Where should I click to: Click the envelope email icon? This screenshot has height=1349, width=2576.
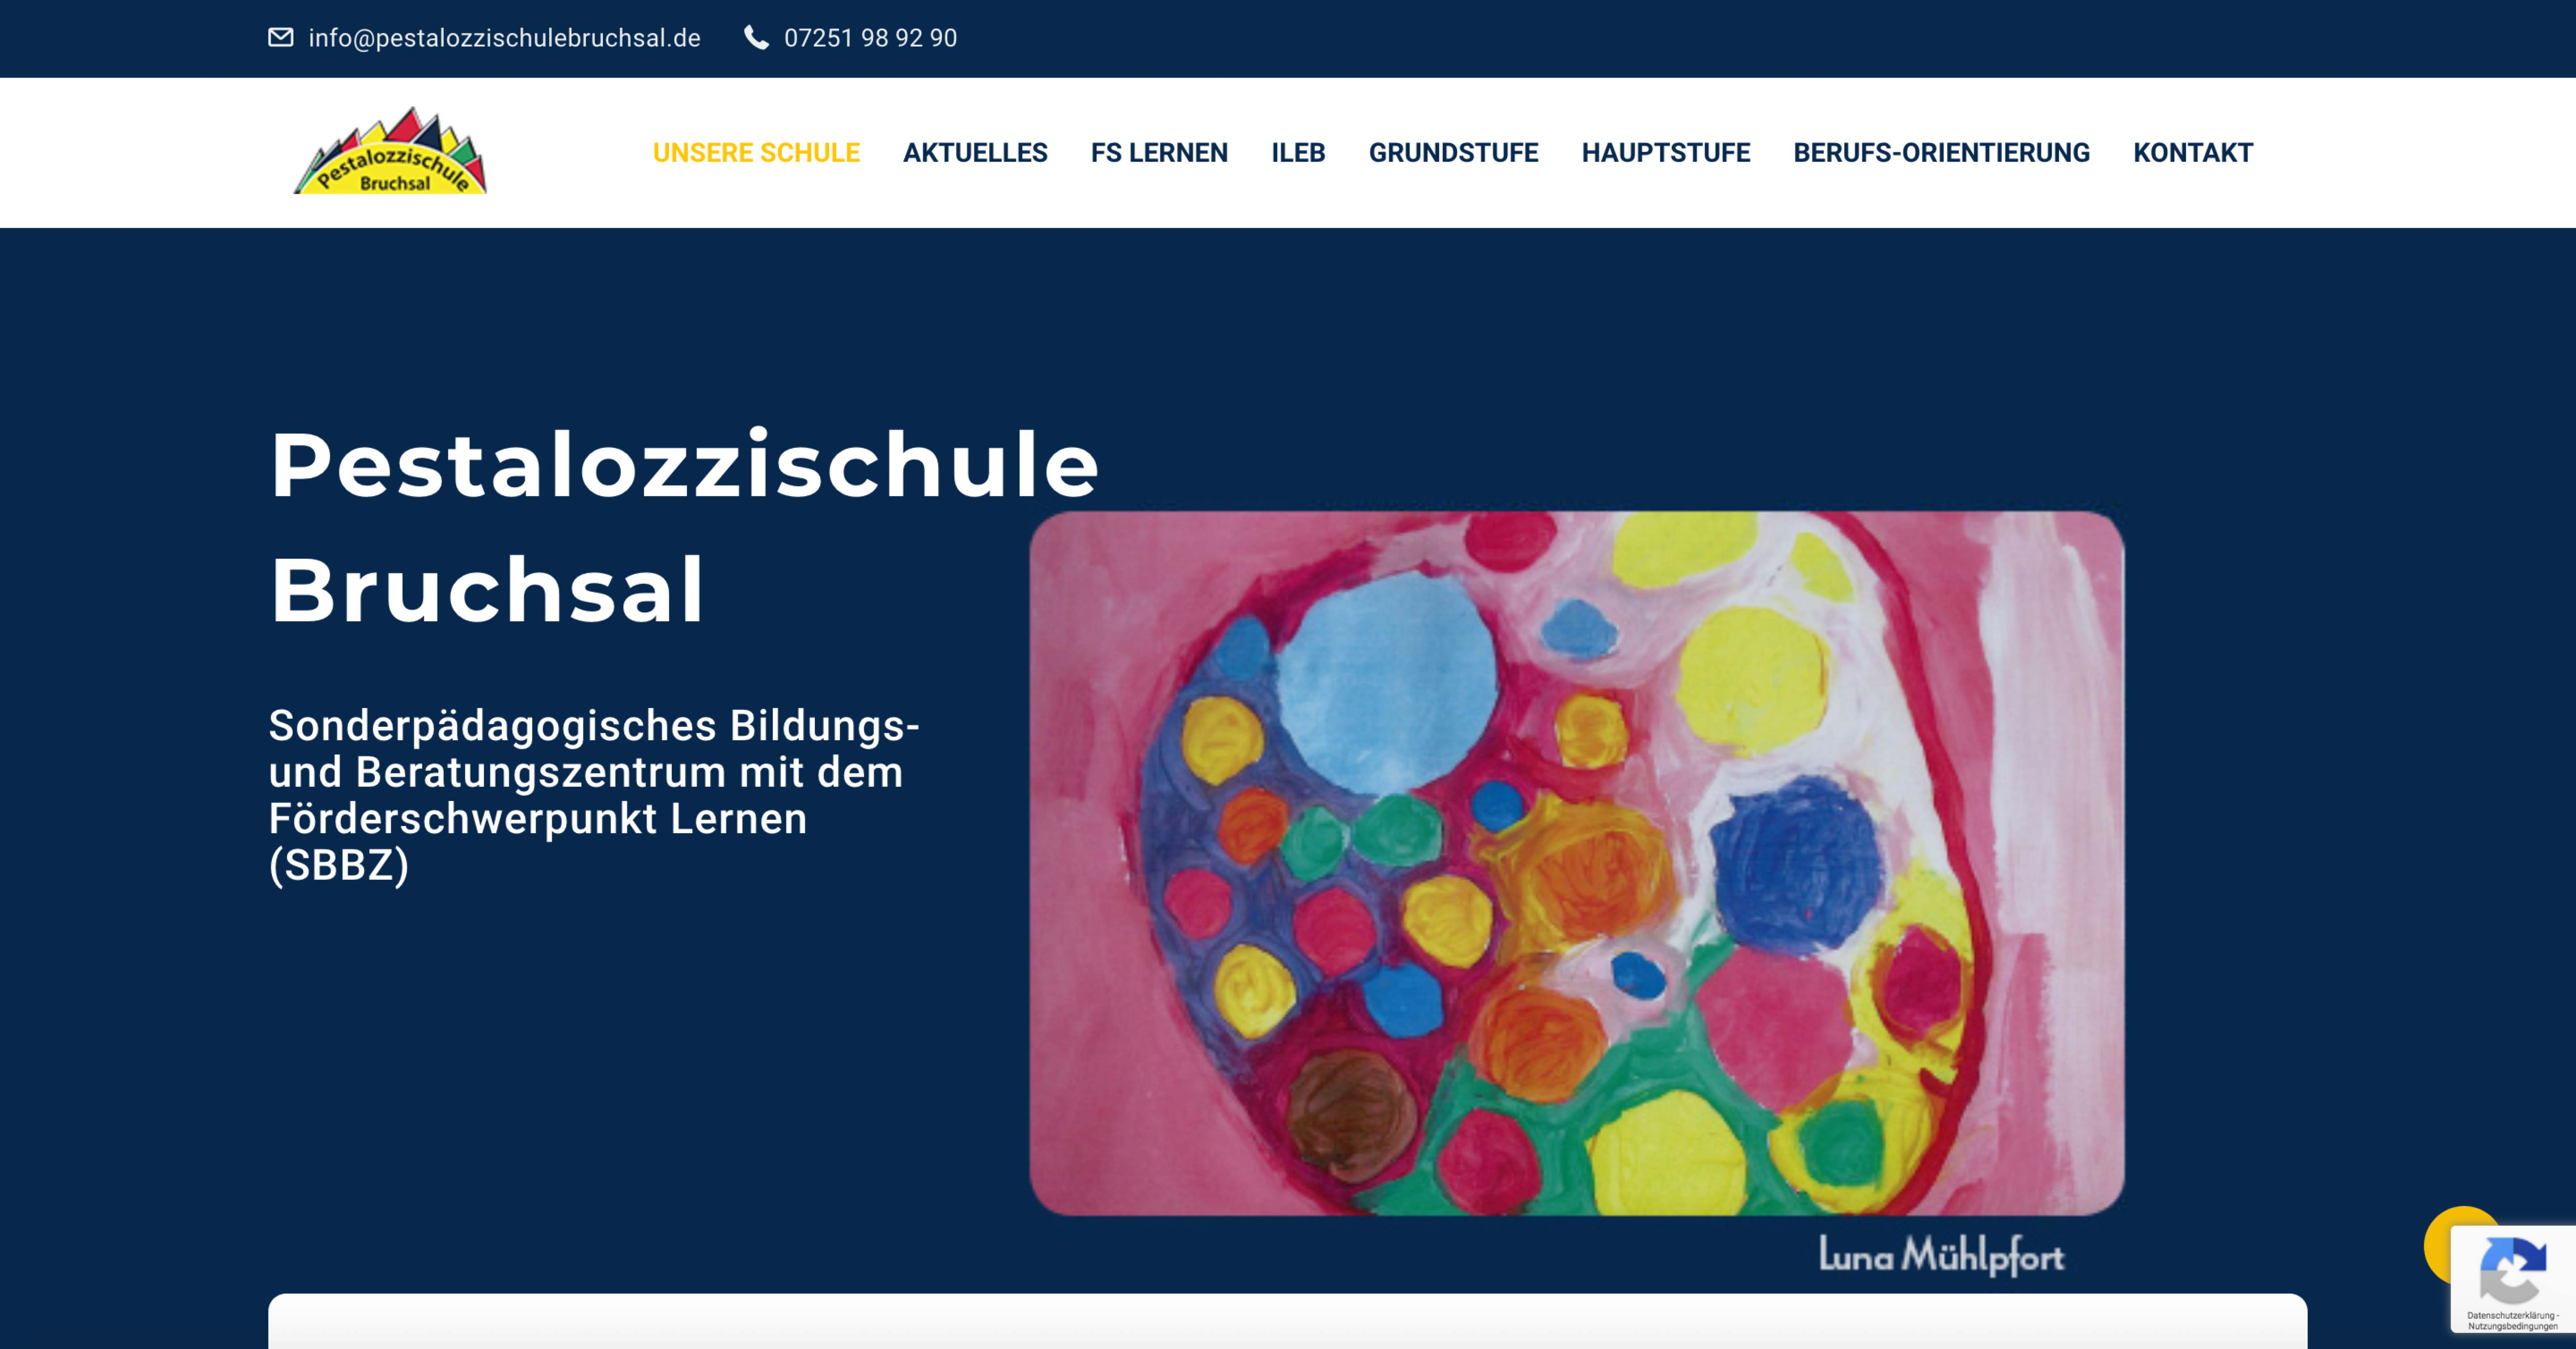coord(281,38)
